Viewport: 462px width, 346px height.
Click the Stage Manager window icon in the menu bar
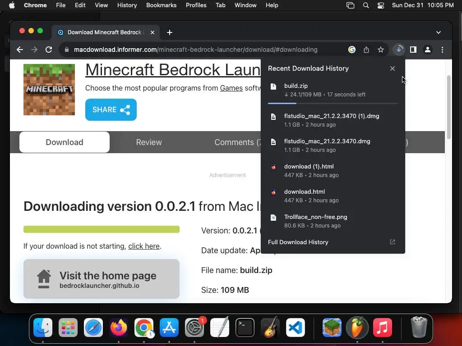350,5
